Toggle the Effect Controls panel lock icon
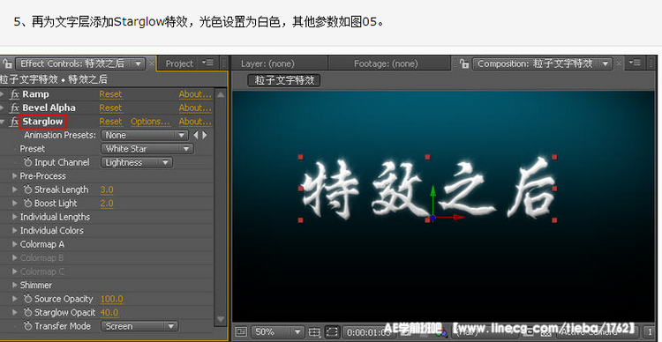The height and width of the screenshot is (342, 662). coord(7,63)
